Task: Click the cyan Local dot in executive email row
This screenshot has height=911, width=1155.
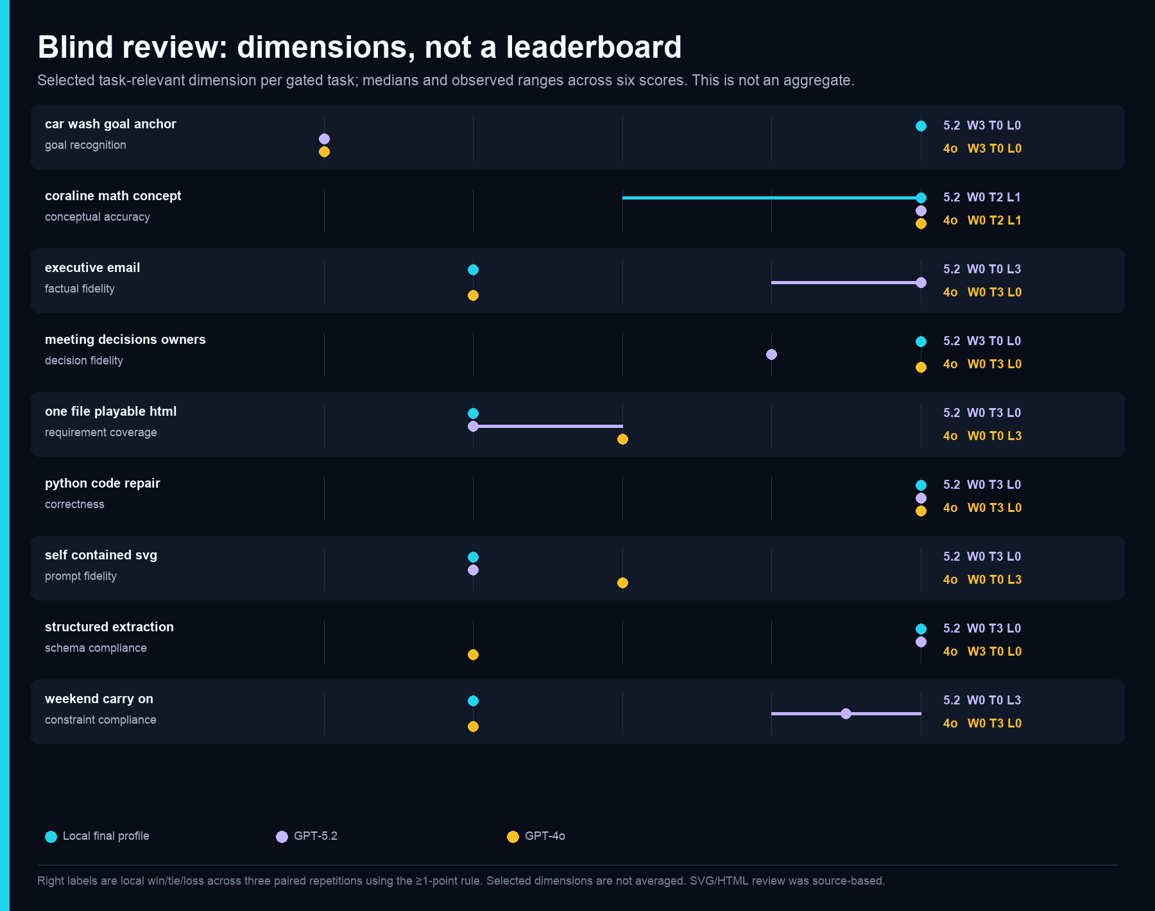Action: [473, 269]
